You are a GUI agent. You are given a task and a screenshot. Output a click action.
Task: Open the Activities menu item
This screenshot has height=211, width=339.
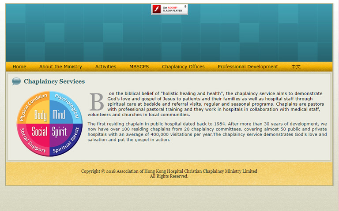pyautogui.click(x=105, y=67)
